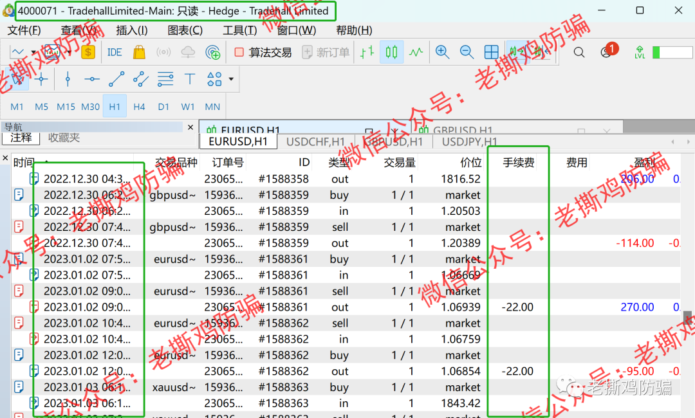Draw a vertical line object
695x418 pixels.
pos(68,79)
